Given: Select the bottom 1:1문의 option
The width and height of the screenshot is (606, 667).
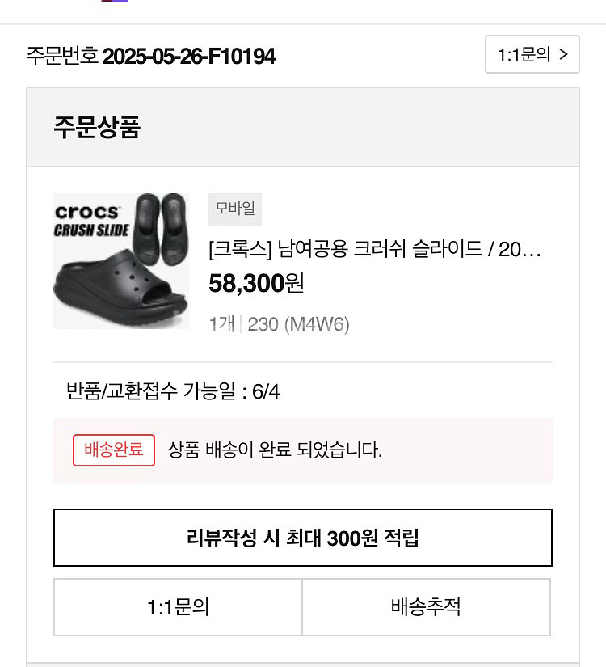Looking at the screenshot, I should [x=178, y=607].
